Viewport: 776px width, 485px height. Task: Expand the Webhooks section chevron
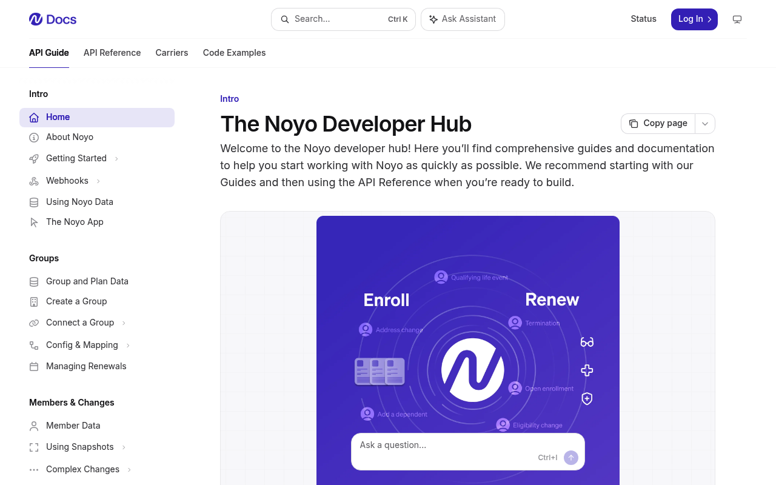[98, 181]
